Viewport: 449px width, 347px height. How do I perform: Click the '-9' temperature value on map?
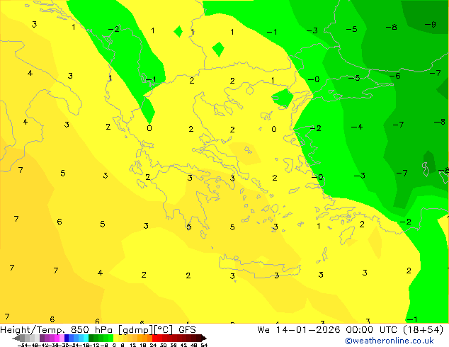tap(431, 25)
